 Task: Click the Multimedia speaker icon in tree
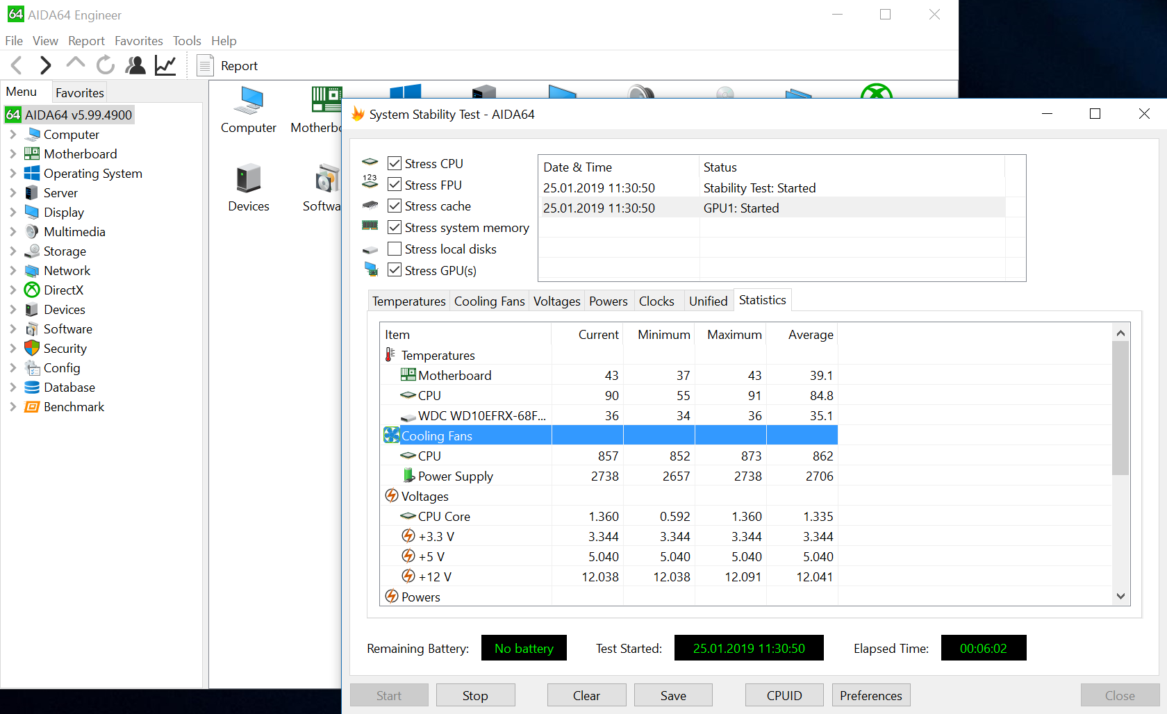[32, 231]
